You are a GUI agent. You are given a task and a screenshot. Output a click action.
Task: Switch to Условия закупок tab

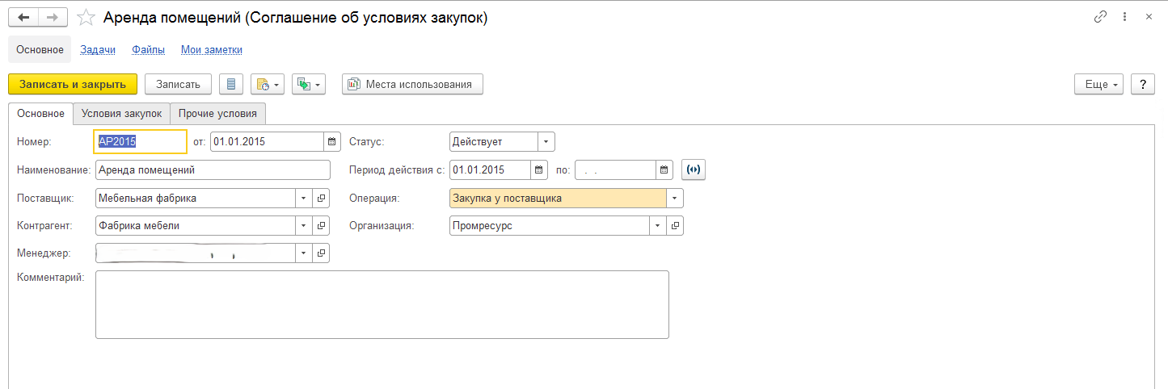click(121, 113)
